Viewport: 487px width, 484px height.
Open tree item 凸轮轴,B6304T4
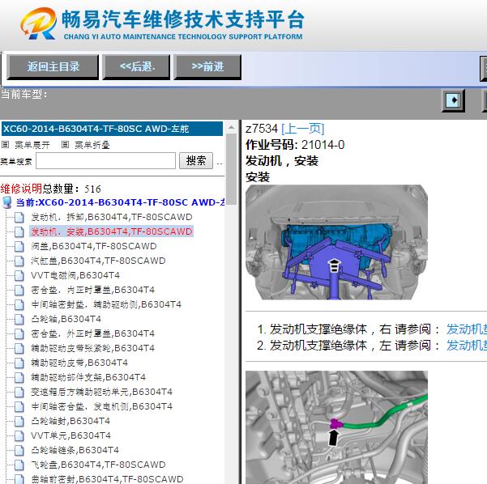pos(66,319)
